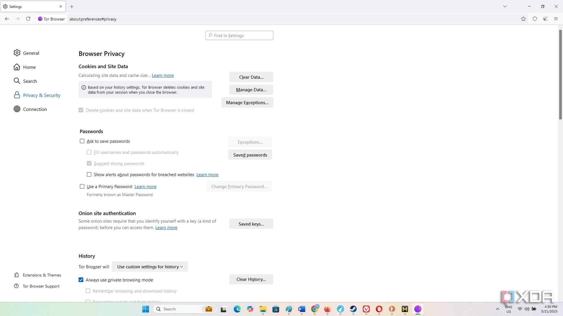Focus the Find in Settings search box

[239, 35]
